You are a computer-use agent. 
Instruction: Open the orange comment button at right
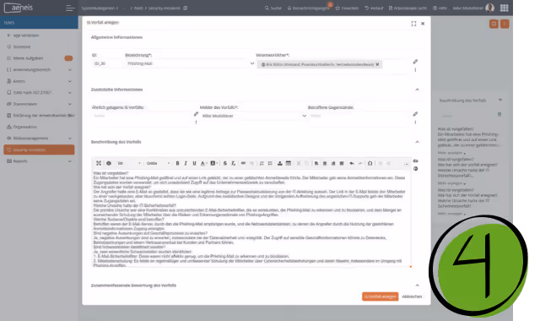coord(494,24)
